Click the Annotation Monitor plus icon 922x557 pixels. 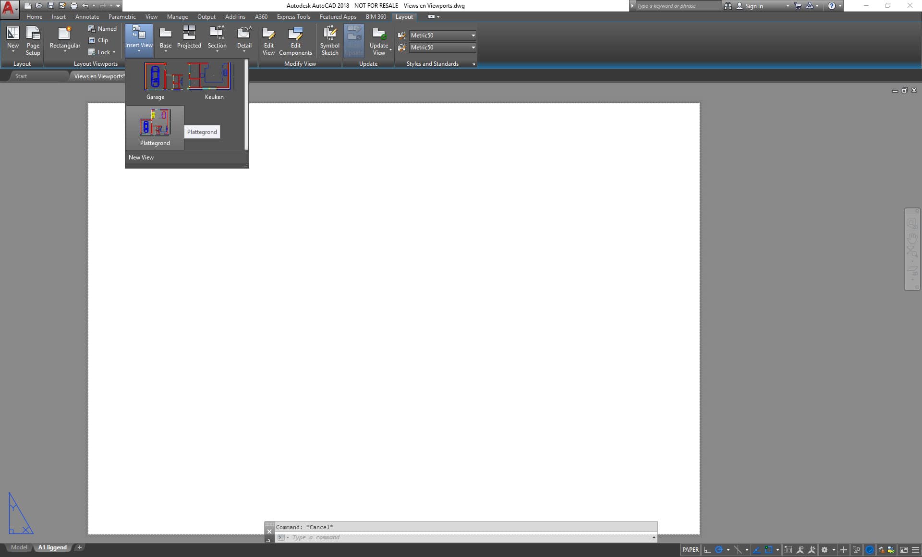pos(843,550)
